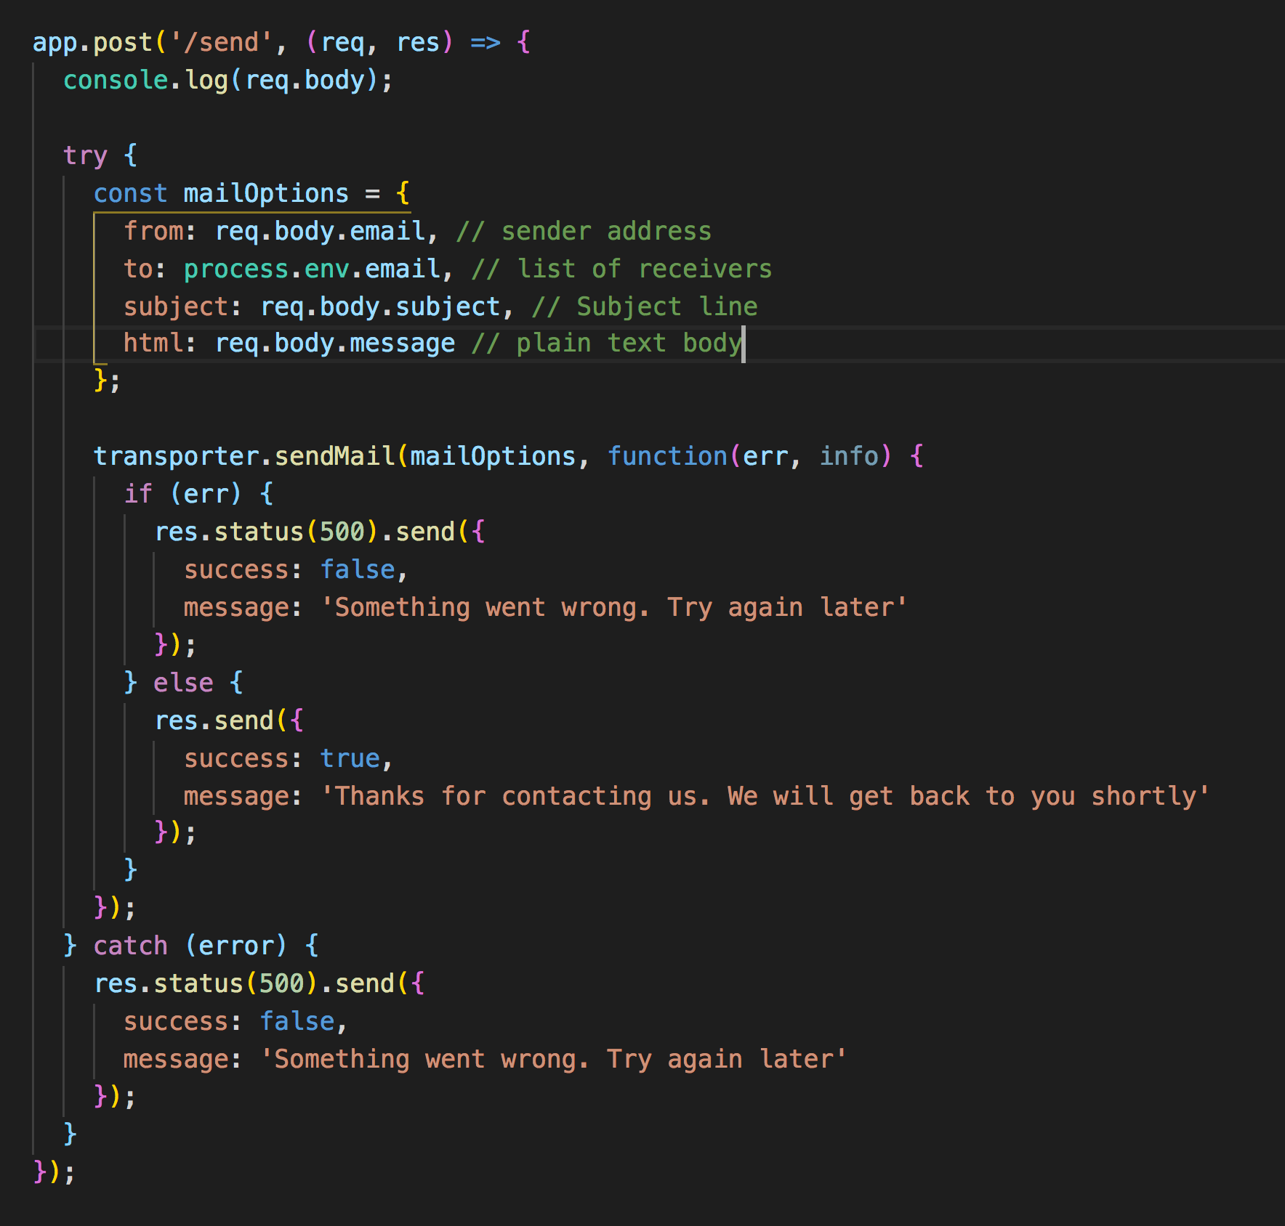The width and height of the screenshot is (1285, 1226).
Task: Select the success: true property
Action: click(x=287, y=758)
